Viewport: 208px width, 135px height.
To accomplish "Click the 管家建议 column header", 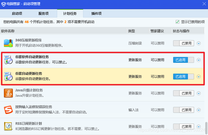I will pyautogui.click(x=160, y=31).
